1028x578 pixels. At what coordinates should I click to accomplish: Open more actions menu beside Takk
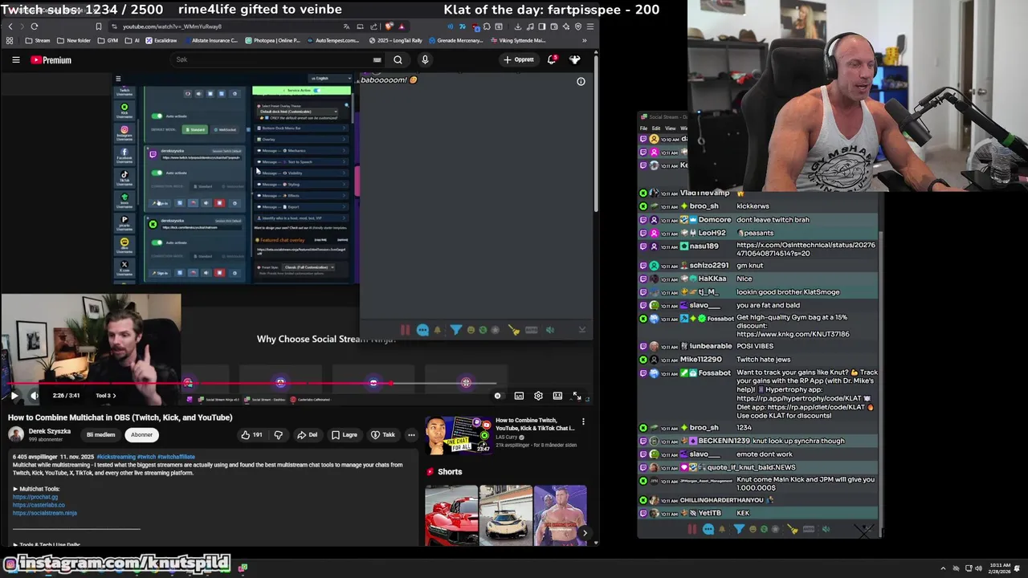point(411,434)
